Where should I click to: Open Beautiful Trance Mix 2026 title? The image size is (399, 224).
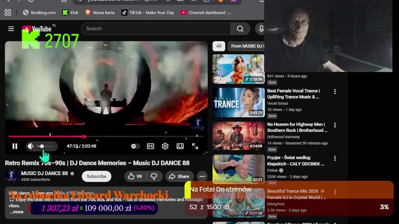click(296, 194)
